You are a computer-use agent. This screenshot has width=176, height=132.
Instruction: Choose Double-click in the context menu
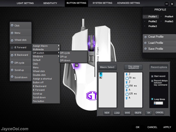pyautogui.click(x=46, y=75)
